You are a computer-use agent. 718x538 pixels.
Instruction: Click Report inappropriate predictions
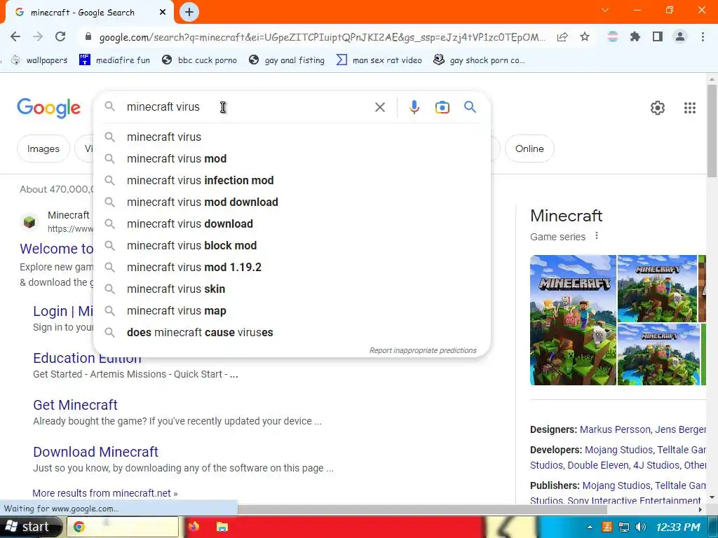pos(423,350)
